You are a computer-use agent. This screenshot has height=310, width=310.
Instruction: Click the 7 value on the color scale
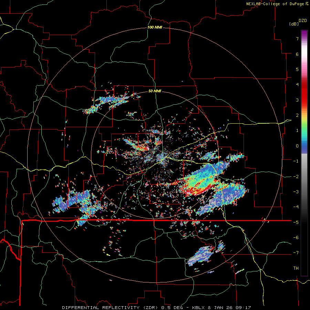tap(297, 39)
